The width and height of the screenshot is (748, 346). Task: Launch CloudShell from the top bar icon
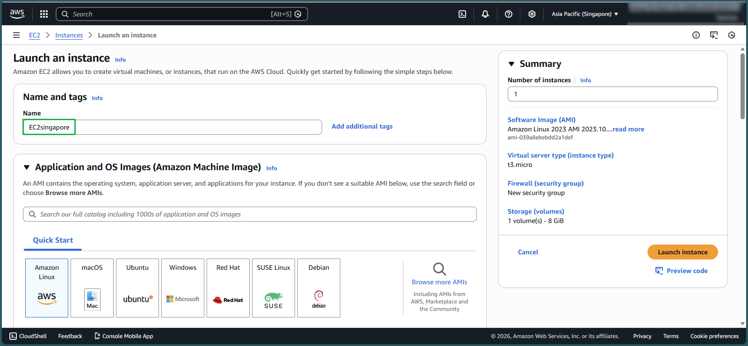click(462, 14)
